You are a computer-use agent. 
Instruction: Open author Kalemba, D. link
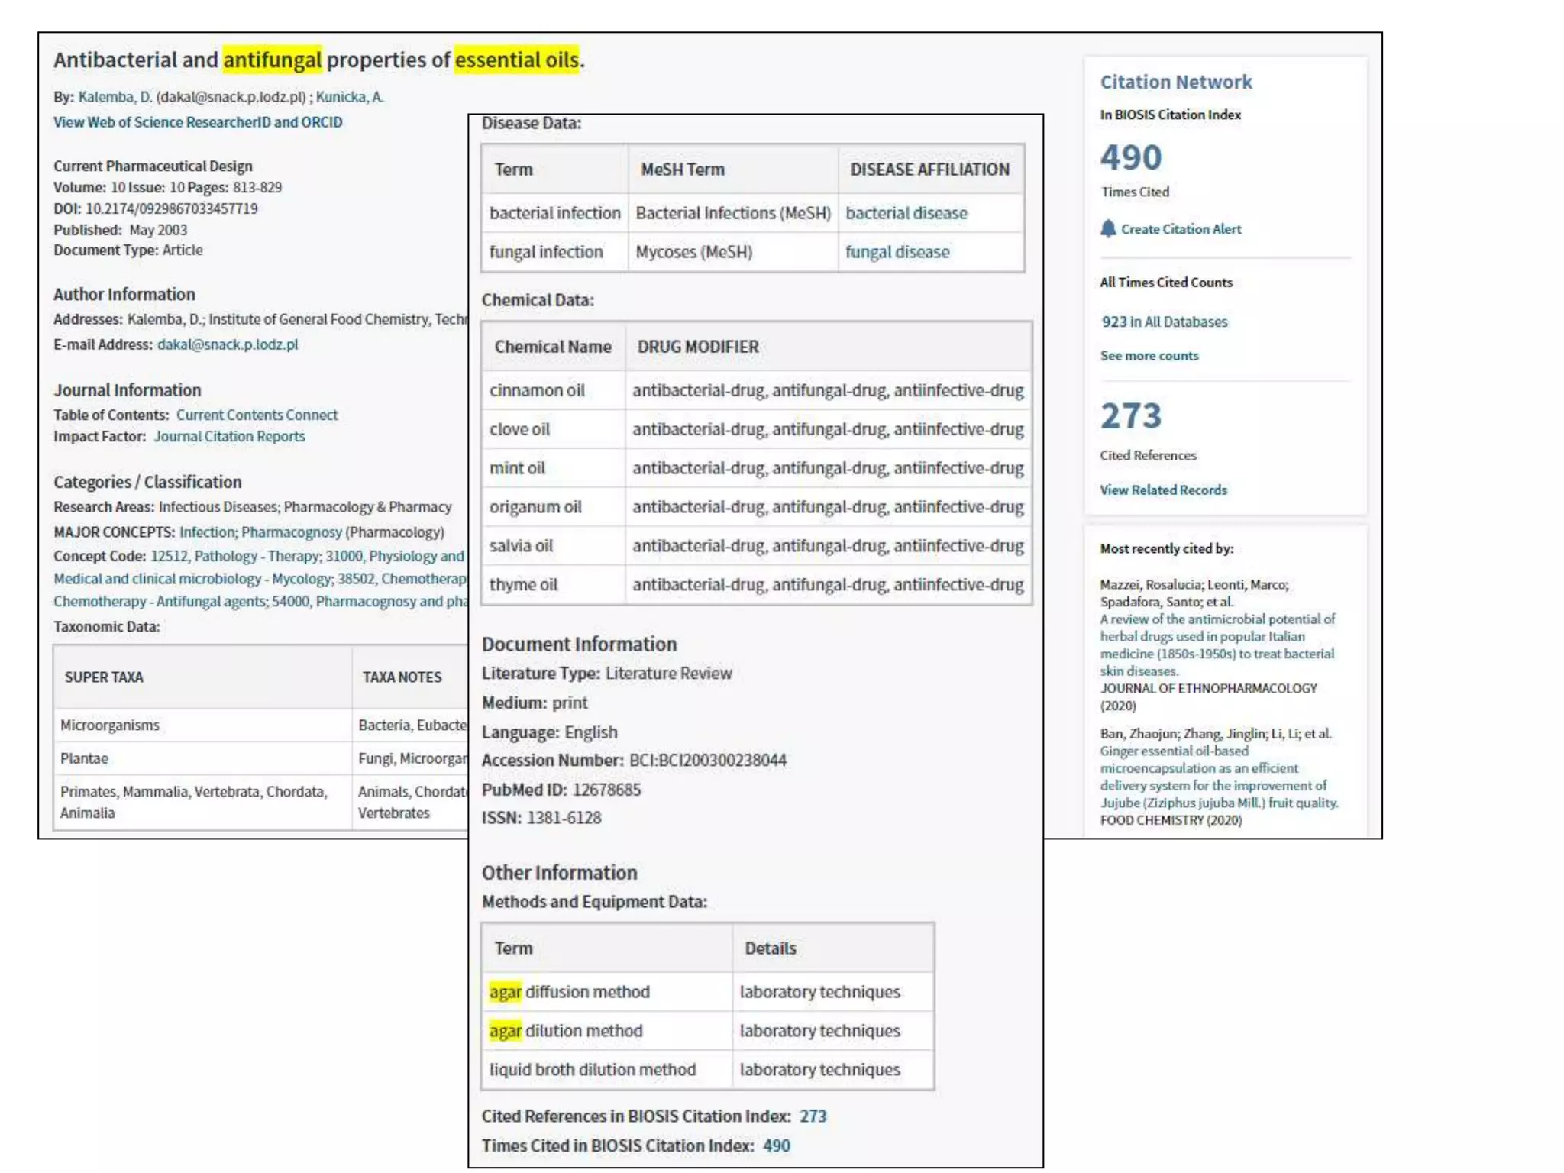[x=115, y=97]
